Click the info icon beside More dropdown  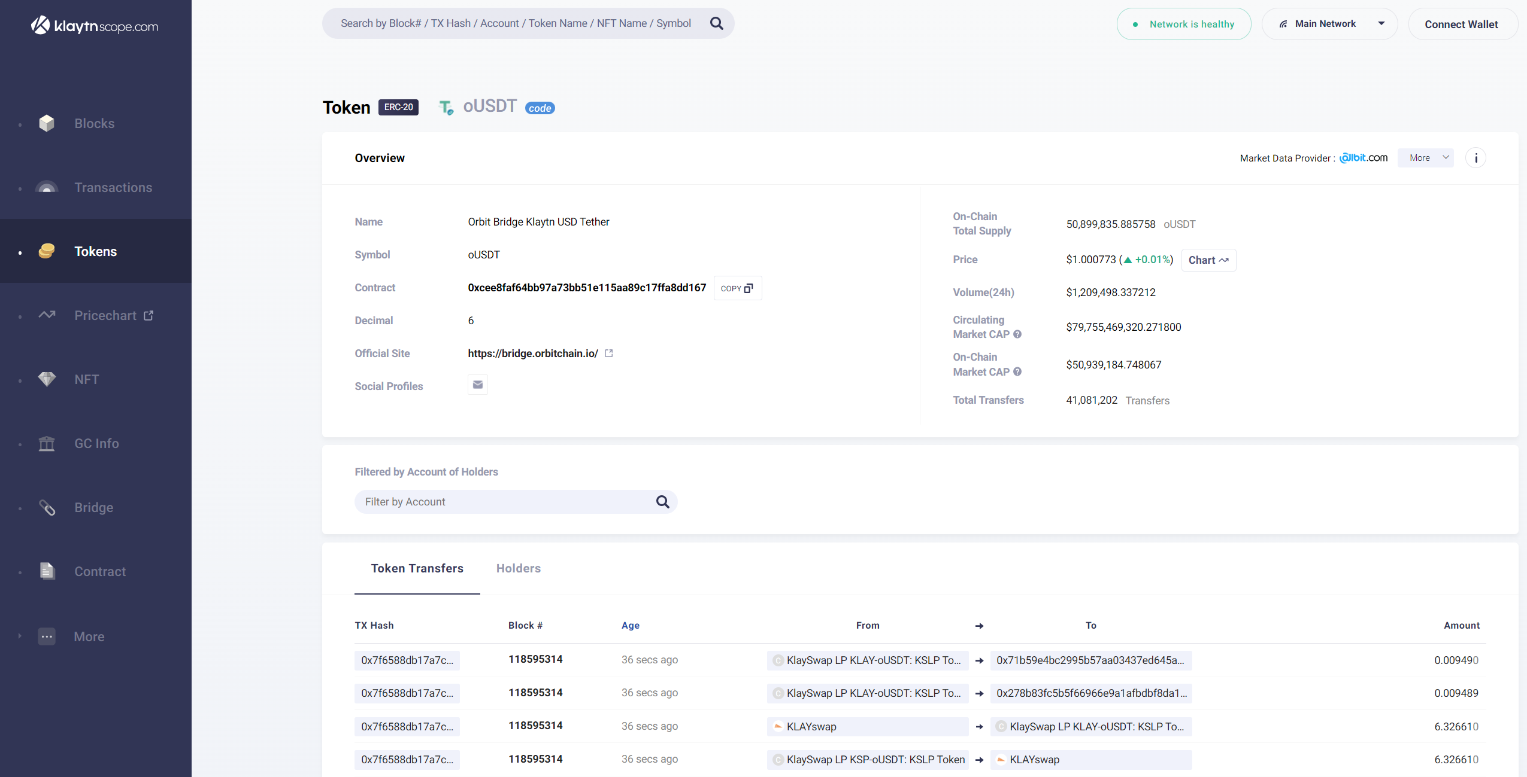pyautogui.click(x=1476, y=158)
